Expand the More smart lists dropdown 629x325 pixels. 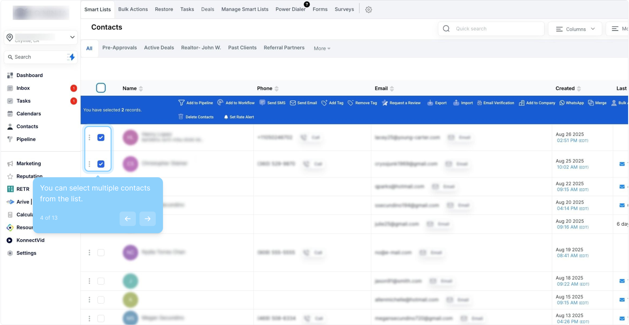pyautogui.click(x=322, y=48)
